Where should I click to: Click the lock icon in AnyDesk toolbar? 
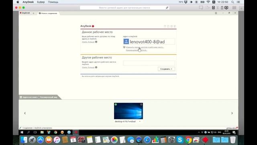point(222,8)
